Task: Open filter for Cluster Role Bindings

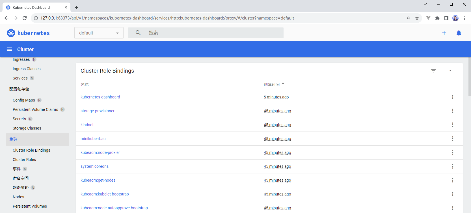Action: point(433,71)
